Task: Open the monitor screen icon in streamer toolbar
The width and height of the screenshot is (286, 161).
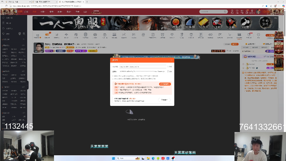Action: [x=239, y=35]
